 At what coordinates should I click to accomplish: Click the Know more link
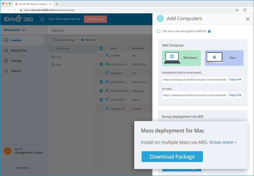[x=223, y=142]
